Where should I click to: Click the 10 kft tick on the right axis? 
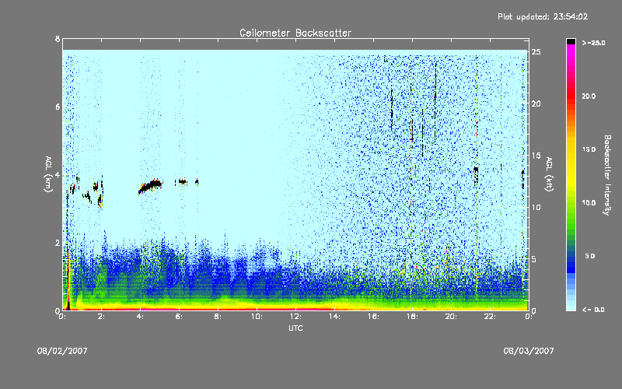point(536,207)
